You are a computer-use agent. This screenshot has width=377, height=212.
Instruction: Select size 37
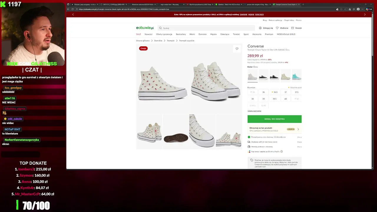[x=285, y=92]
